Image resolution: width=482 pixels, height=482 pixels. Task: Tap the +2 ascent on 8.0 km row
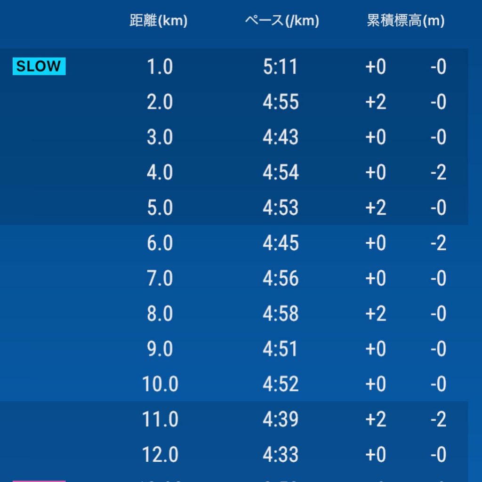[376, 313]
